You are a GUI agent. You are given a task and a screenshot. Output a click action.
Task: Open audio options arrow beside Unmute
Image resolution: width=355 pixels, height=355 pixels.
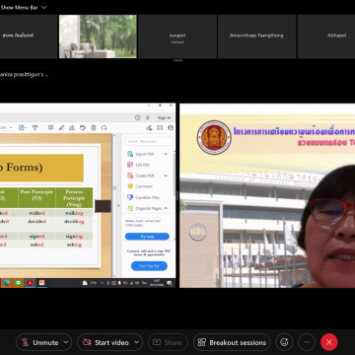66,342
